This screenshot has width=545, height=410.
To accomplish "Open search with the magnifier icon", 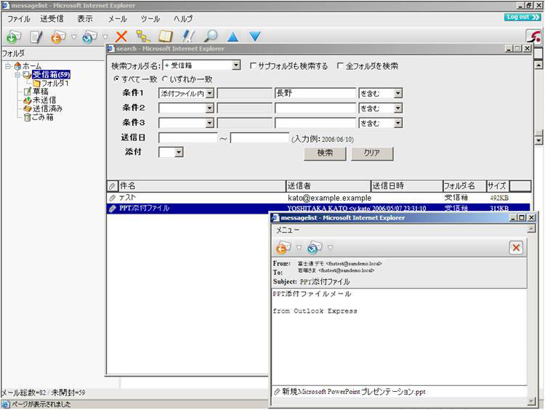I will (210, 36).
